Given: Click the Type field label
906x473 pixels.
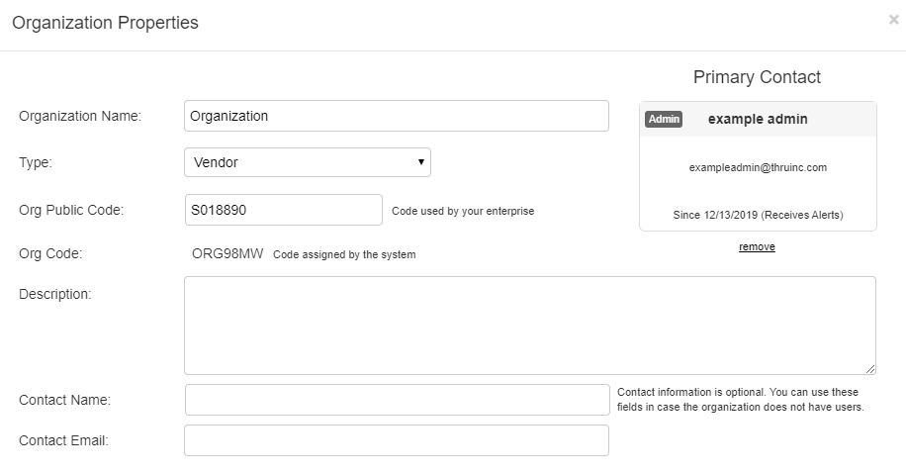Looking at the screenshot, I should tap(36, 162).
